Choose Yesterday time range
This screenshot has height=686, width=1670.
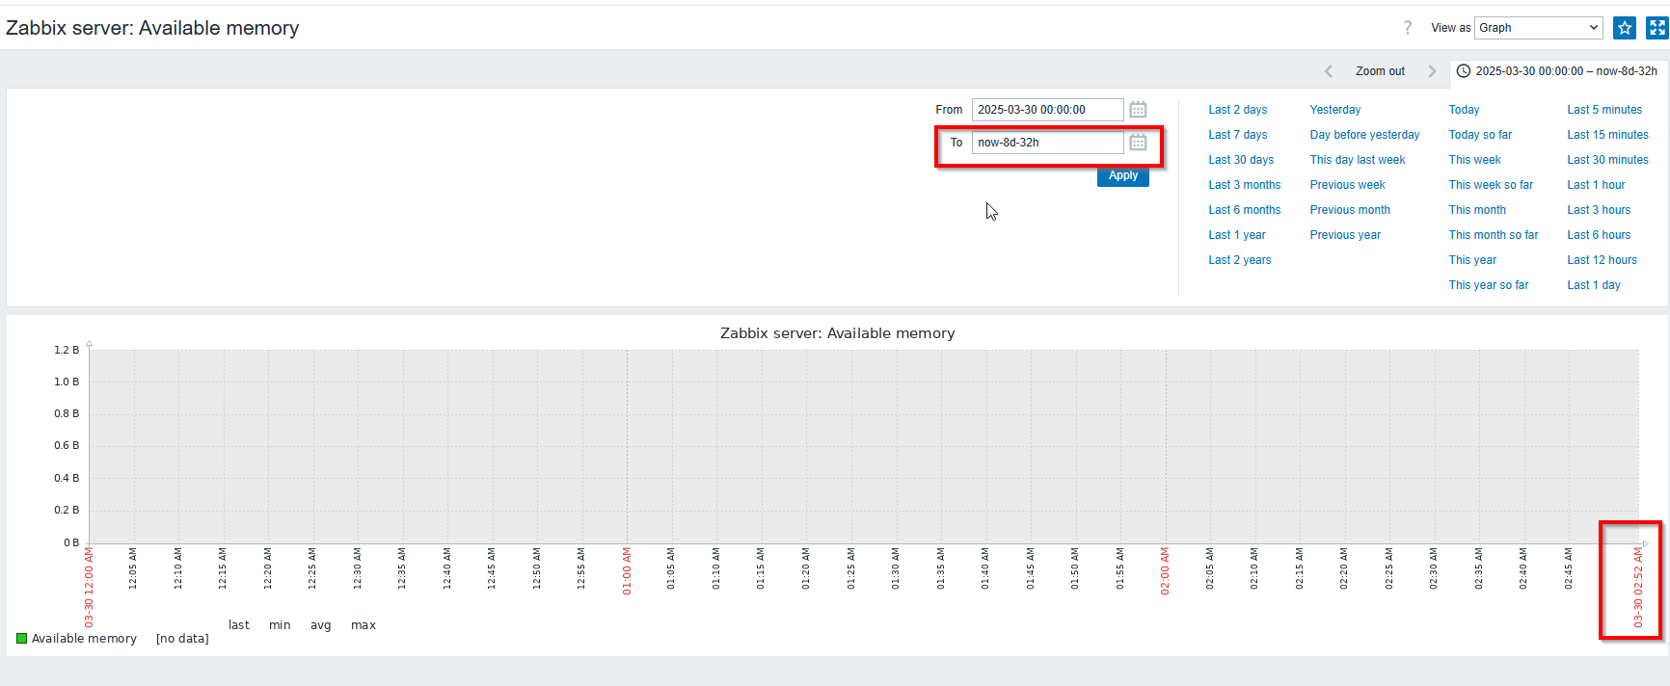pyautogui.click(x=1335, y=110)
